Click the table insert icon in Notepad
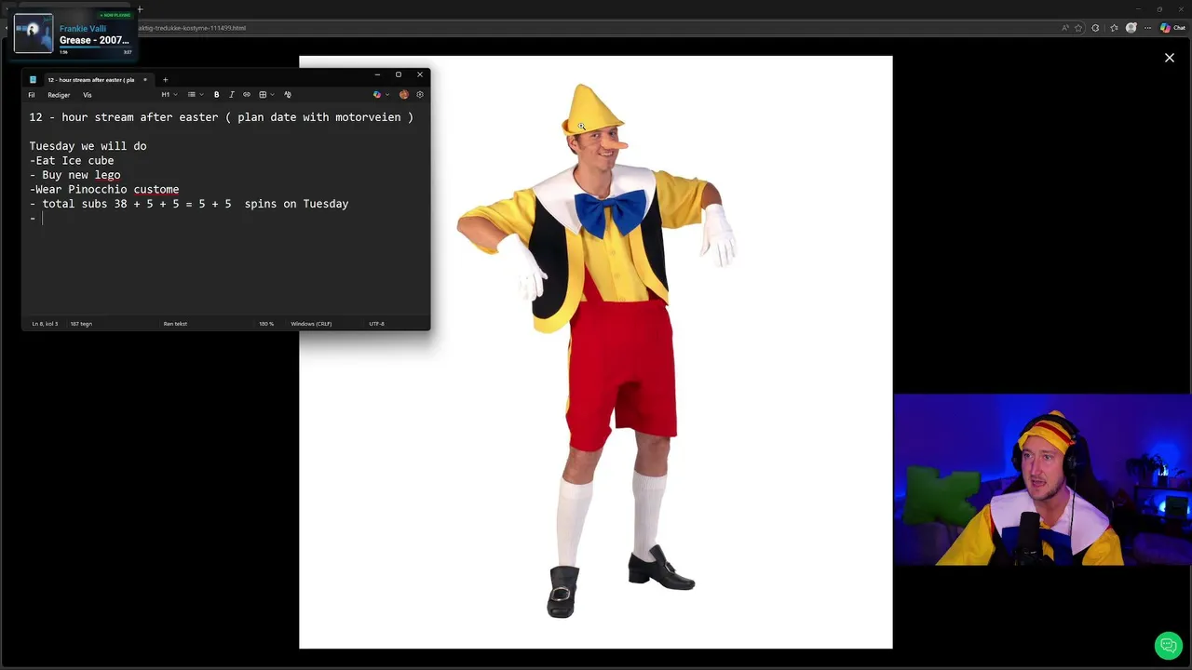The height and width of the screenshot is (670, 1192). point(263,94)
